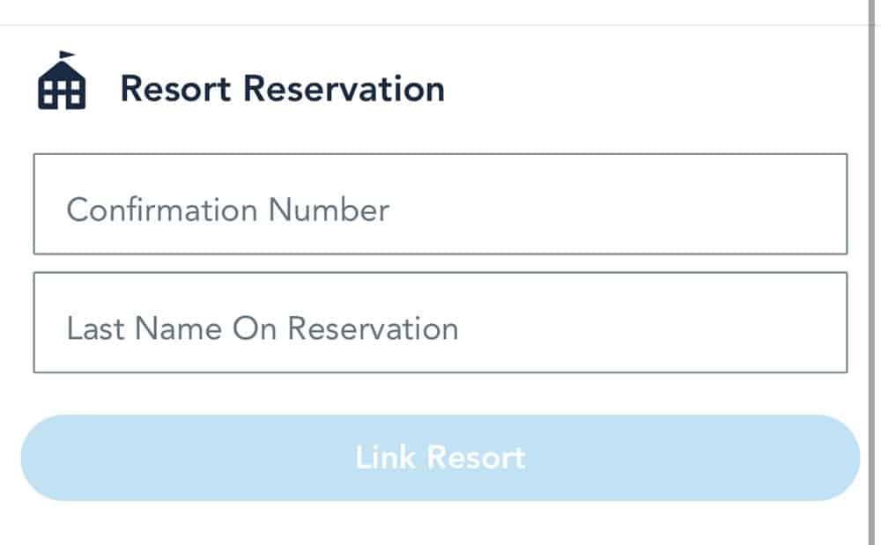Click the vertical scrollbar on right edge
Image resolution: width=881 pixels, height=545 pixels.
tap(872, 272)
